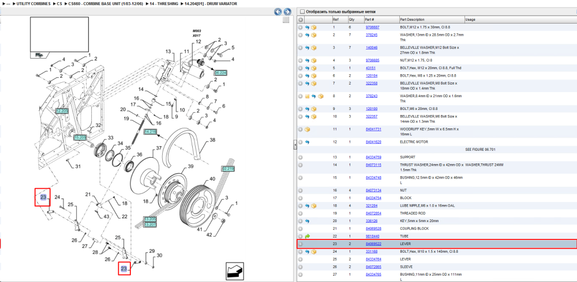Click the 06.224 reference tag in diagram

coord(220,73)
